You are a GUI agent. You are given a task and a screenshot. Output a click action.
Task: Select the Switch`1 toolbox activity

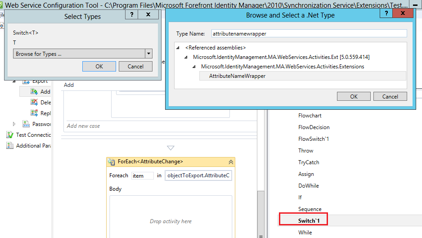(309, 220)
